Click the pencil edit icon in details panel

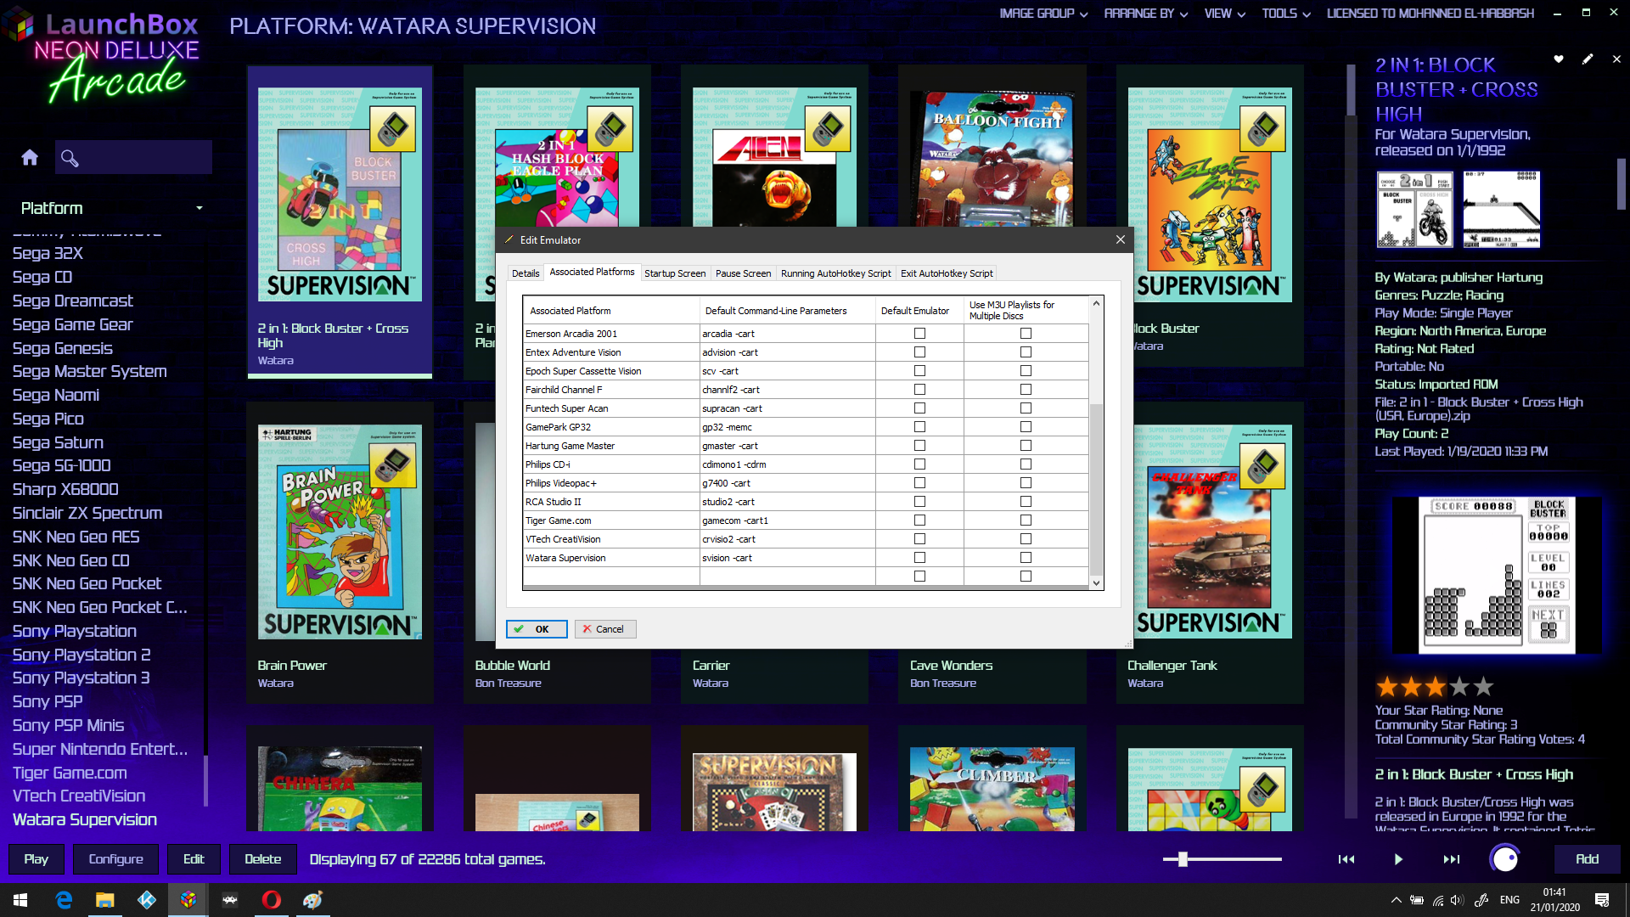click(x=1588, y=59)
